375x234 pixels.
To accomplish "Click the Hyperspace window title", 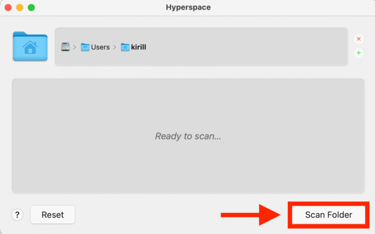I will 188,7.
